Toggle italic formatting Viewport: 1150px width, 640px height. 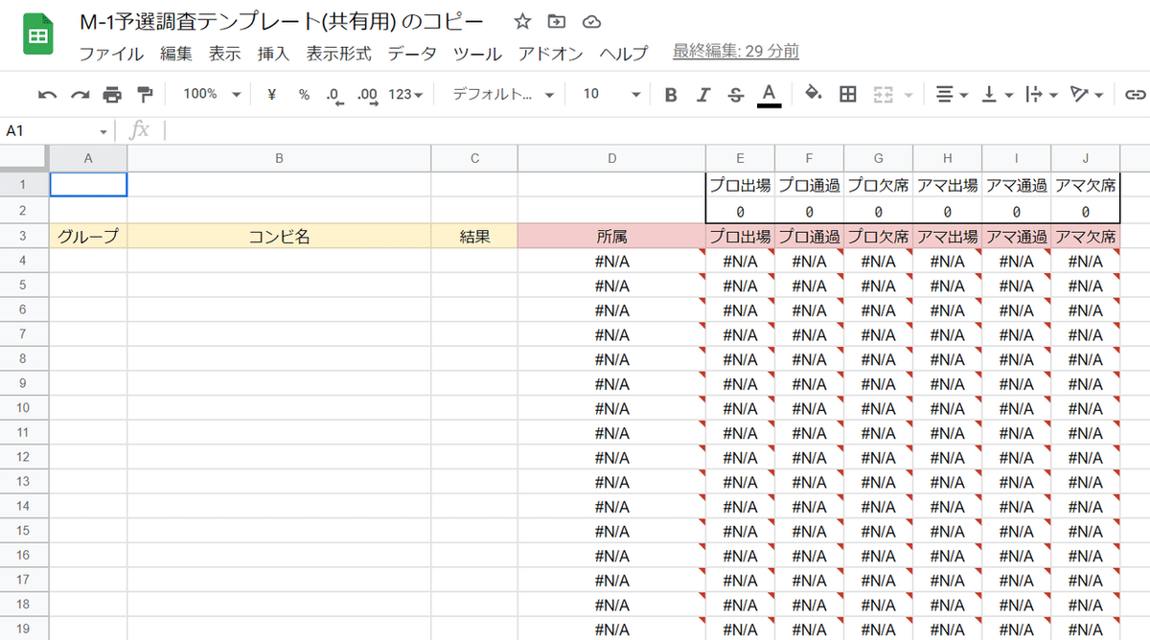(x=703, y=94)
